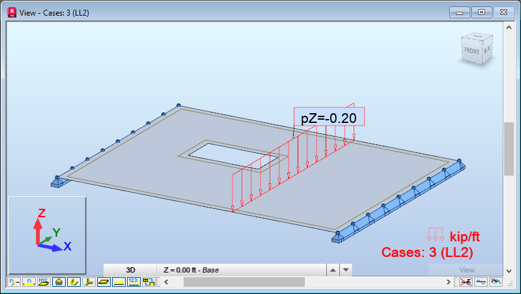Viewport: 521px width, 294px height.
Task: Click the Cases: 3 (LL2) legend text
Action: point(427,252)
